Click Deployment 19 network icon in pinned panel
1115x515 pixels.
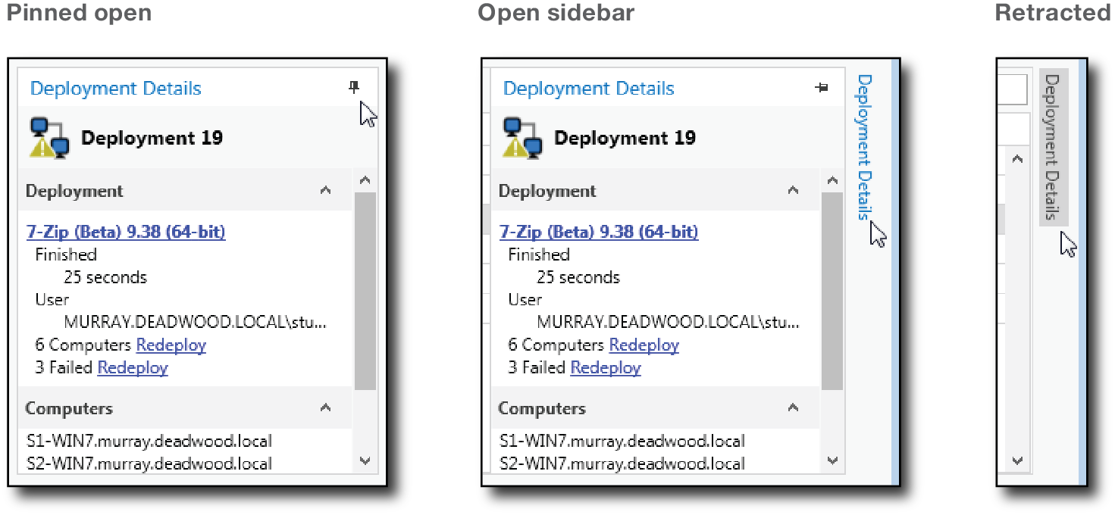49,137
